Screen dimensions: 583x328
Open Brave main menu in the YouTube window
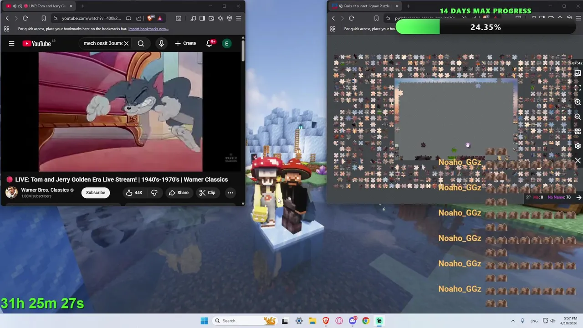coord(239,18)
